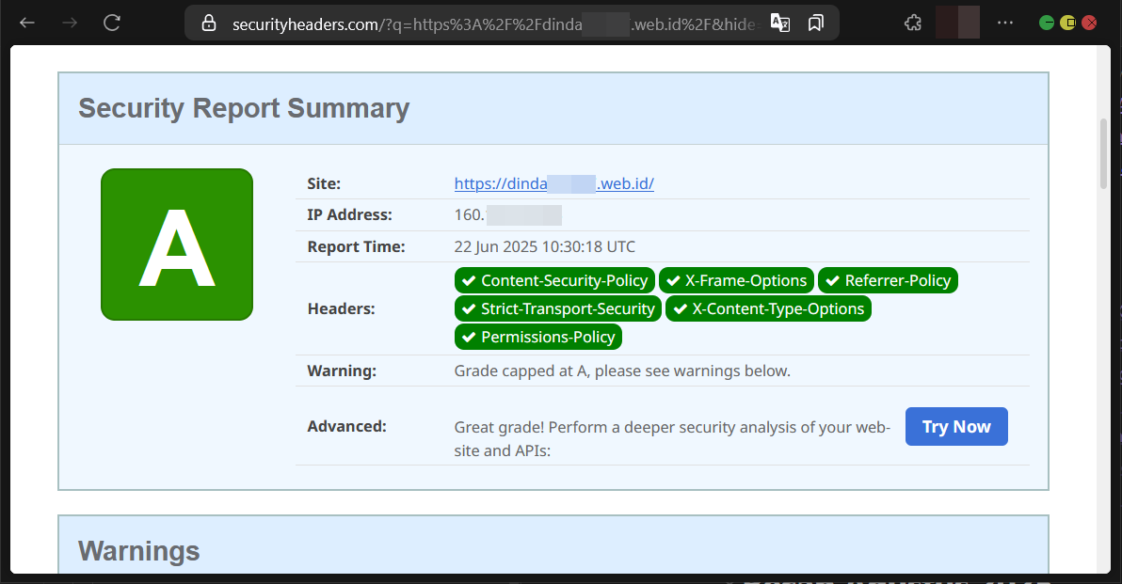Click the yellow window control button
Screen dimensions: 1122x584
pyautogui.click(x=1067, y=23)
